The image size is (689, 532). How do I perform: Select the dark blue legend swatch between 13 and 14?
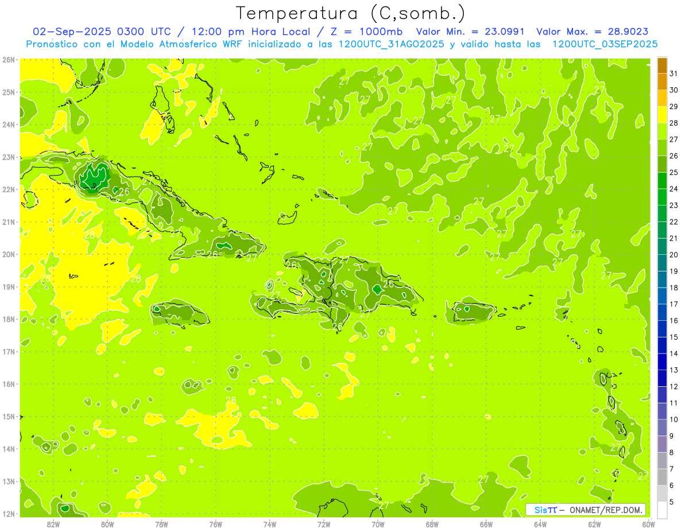click(x=662, y=362)
